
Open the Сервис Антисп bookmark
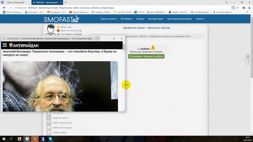click(178, 12)
